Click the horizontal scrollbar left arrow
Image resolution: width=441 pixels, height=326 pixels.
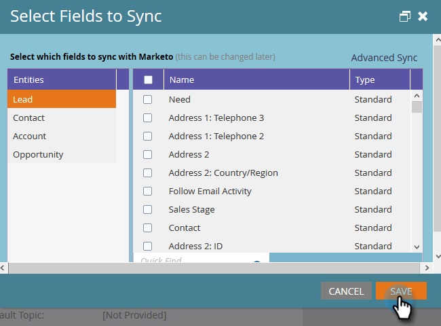(x=4, y=268)
